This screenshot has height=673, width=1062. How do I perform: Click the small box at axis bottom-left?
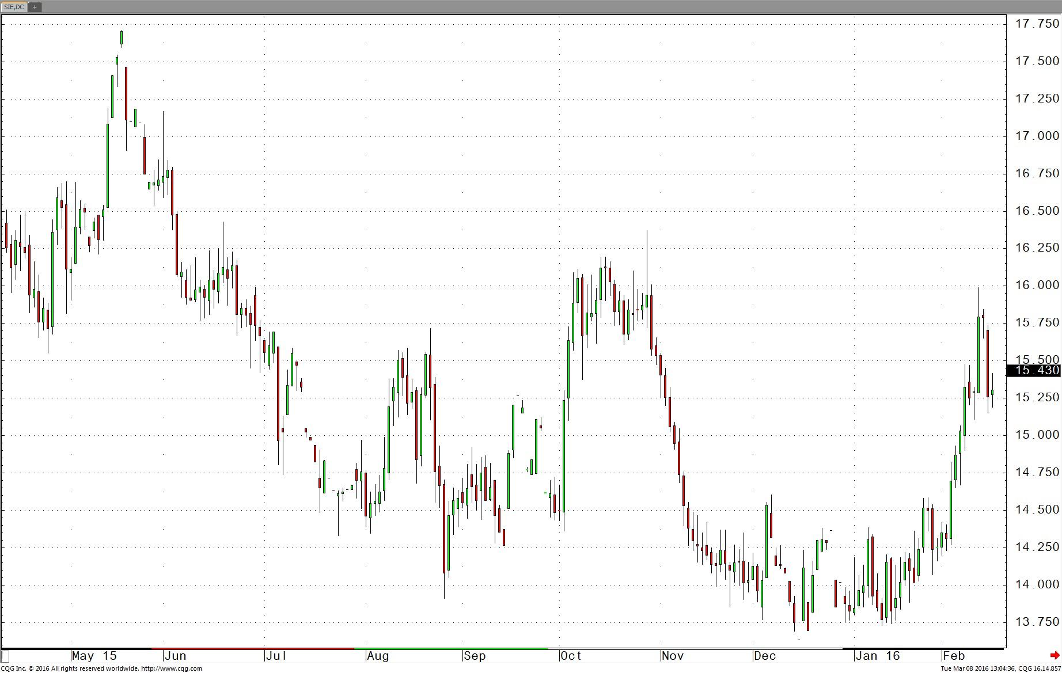[x=5, y=656]
